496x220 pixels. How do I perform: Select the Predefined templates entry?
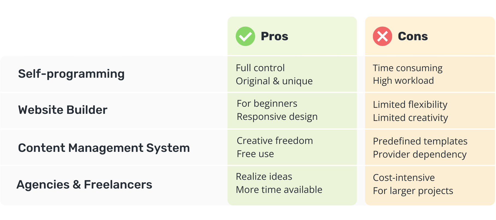pyautogui.click(x=420, y=141)
